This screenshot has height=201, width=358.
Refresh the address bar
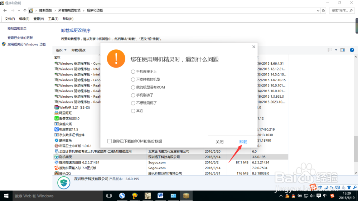[323, 11]
